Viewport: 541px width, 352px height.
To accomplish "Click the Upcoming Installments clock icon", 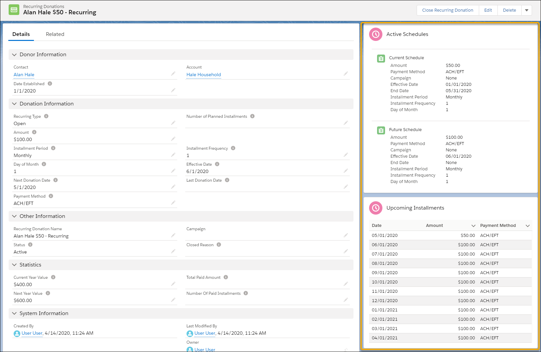I will pos(376,208).
